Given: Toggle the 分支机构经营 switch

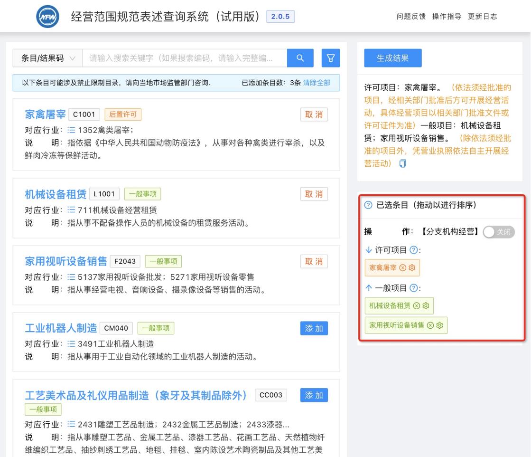Looking at the screenshot, I should tap(499, 232).
